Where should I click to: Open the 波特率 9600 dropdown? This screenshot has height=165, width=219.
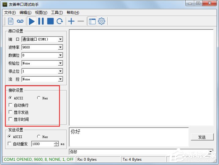point(60,47)
